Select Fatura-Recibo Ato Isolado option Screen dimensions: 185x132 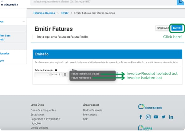click(x=85, y=74)
